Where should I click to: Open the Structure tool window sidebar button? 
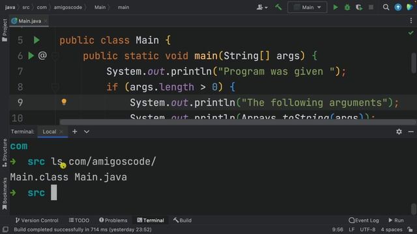[5, 153]
